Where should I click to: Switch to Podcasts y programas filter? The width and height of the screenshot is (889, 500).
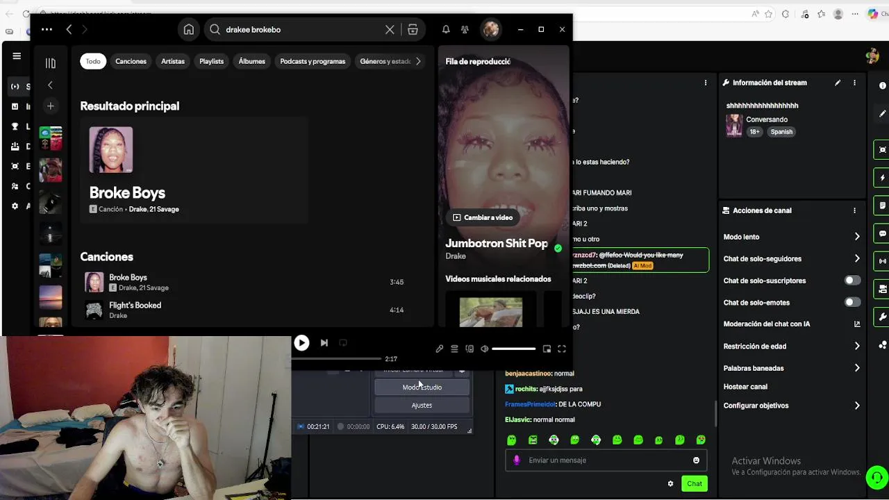click(313, 61)
